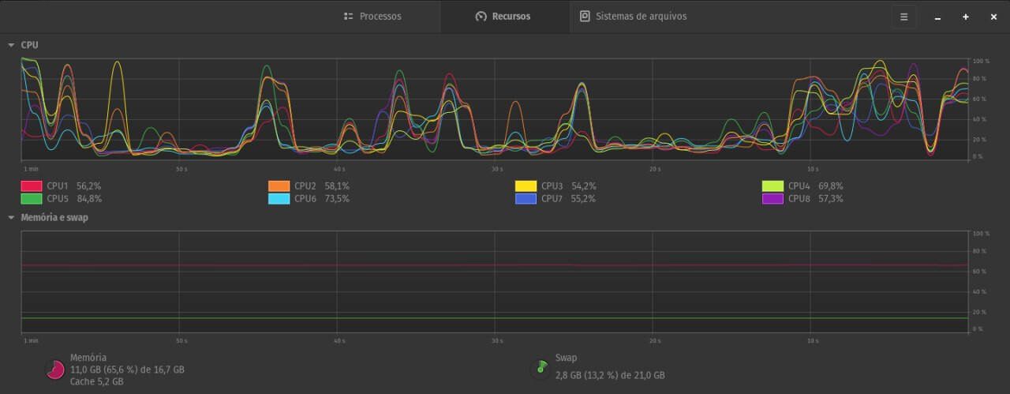Image resolution: width=1010 pixels, height=394 pixels.
Task: Select the Recursos tab
Action: 503,17
